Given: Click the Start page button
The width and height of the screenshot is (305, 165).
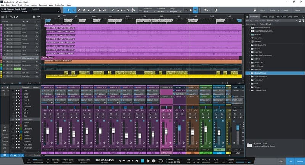Looking at the screenshot, I should (262, 10).
